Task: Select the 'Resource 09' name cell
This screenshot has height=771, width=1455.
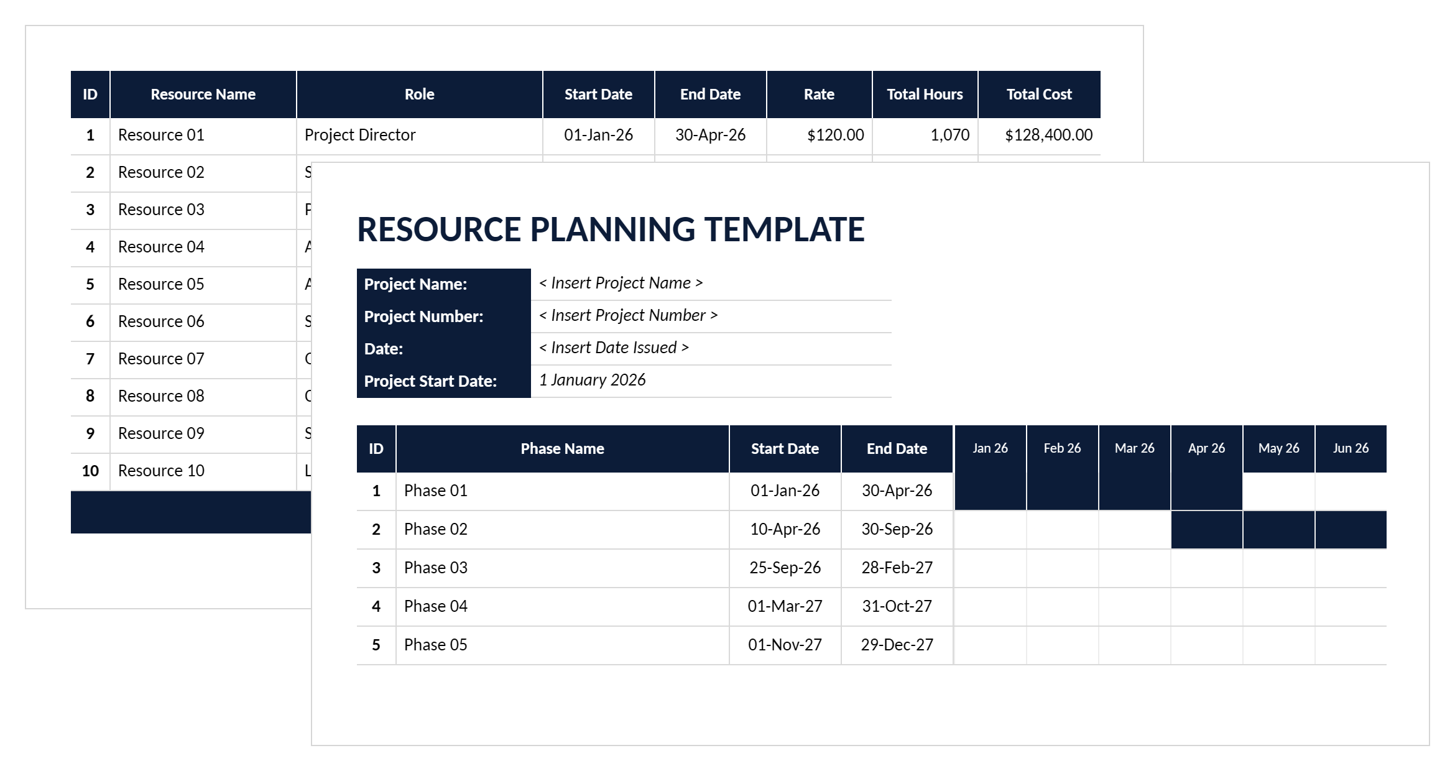Action: [203, 434]
